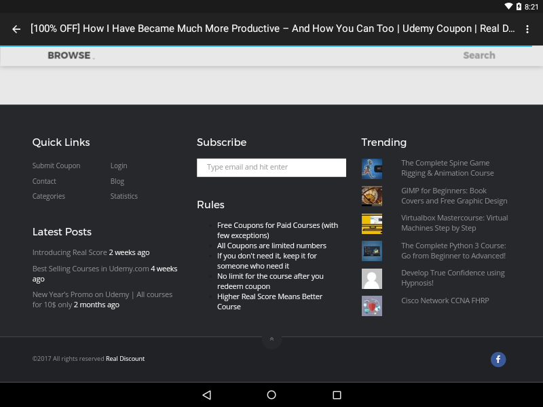The image size is (543, 407).
Task: Open the Contact link
Action: point(44,181)
